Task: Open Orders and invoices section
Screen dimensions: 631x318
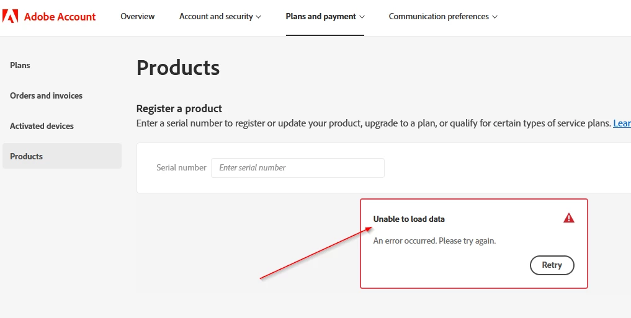Action: (47, 95)
